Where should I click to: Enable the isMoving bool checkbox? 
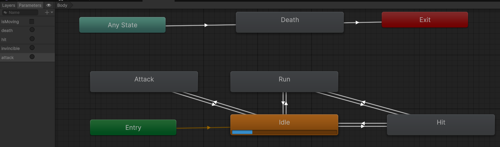(x=32, y=22)
